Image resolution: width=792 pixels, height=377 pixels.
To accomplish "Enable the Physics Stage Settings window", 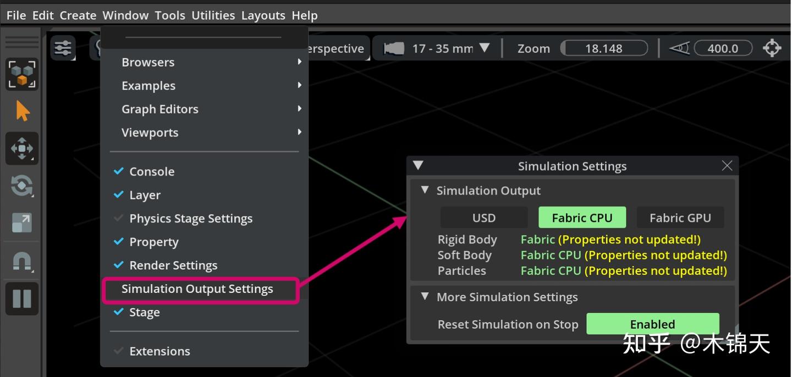I will 190,219.
